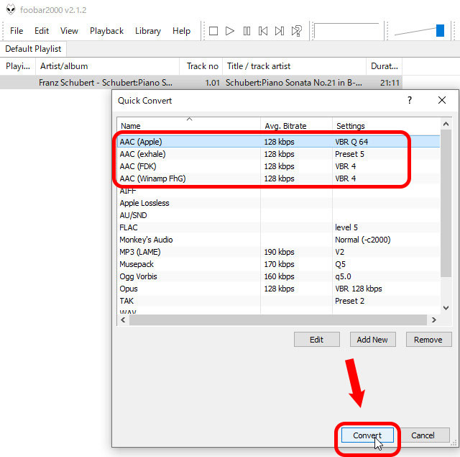Click the Random playback icon
Screen dimensions: 460x457
[x=296, y=31]
